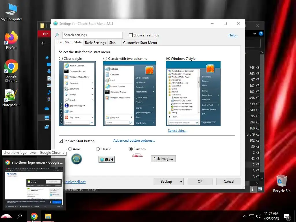
Task: Go back with Explorer back arrow
Action: click(x=43, y=43)
